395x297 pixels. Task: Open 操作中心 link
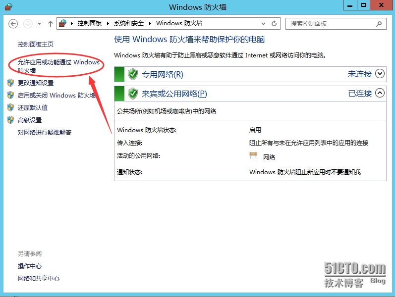pyautogui.click(x=29, y=266)
